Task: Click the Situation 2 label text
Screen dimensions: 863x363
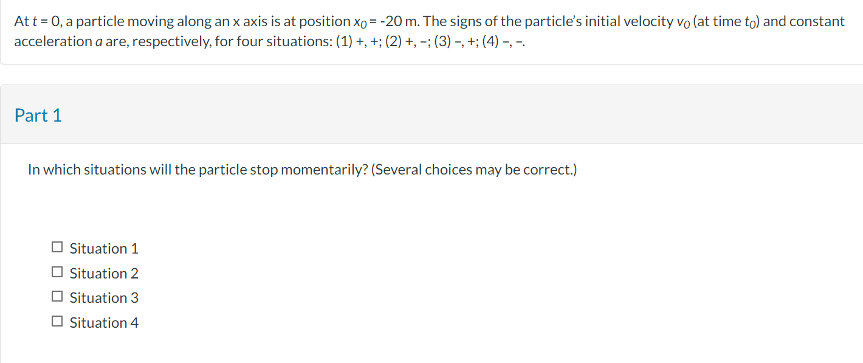Action: 103,273
